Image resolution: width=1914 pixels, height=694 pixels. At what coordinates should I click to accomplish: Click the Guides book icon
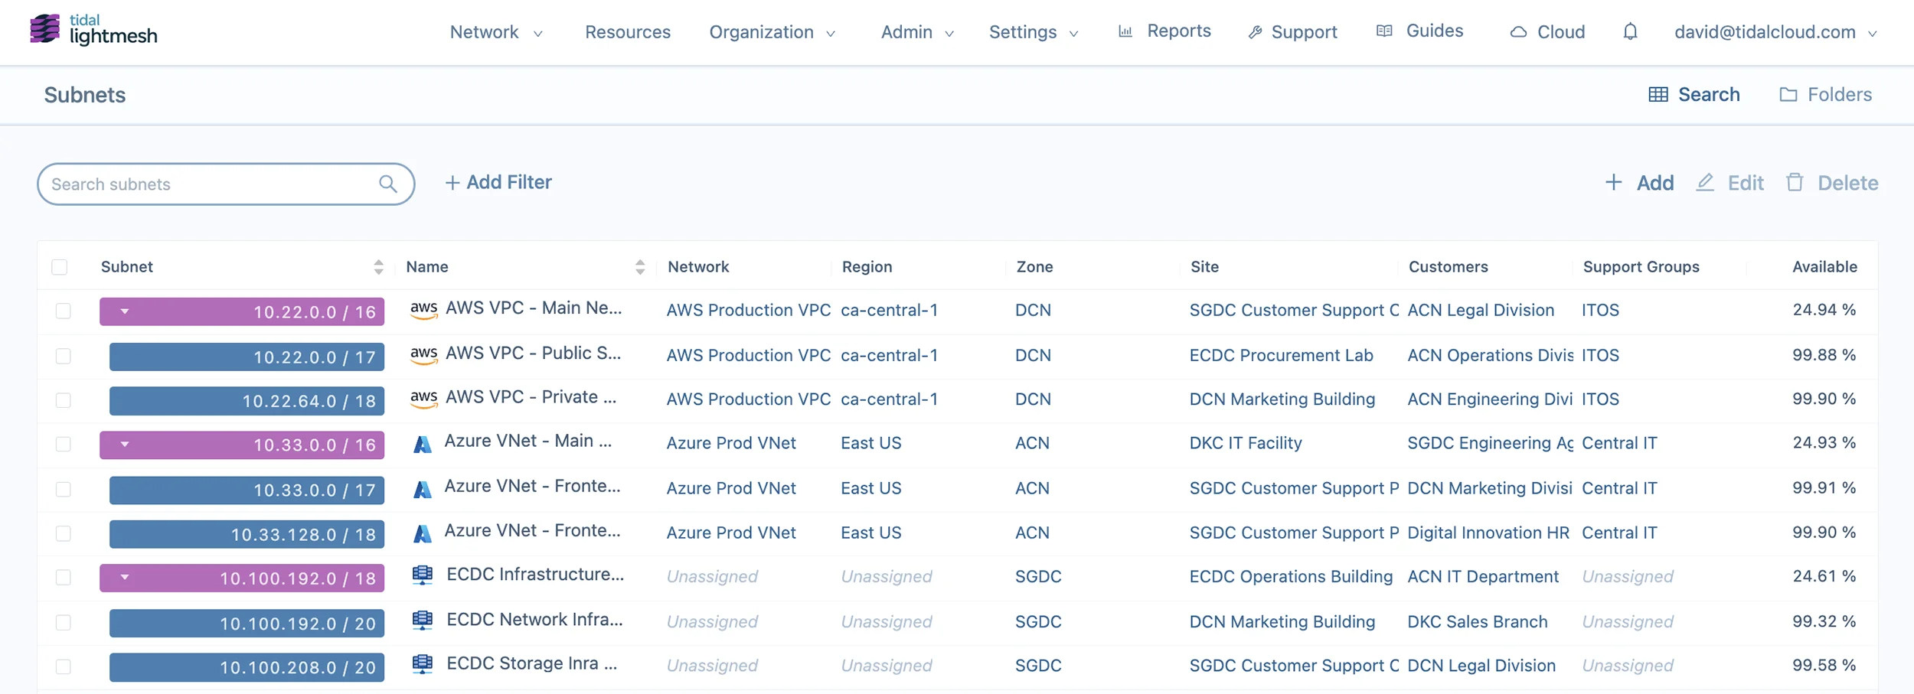pos(1384,31)
